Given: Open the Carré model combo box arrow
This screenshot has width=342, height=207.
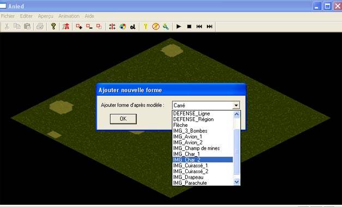Looking at the screenshot, I should 236,105.
